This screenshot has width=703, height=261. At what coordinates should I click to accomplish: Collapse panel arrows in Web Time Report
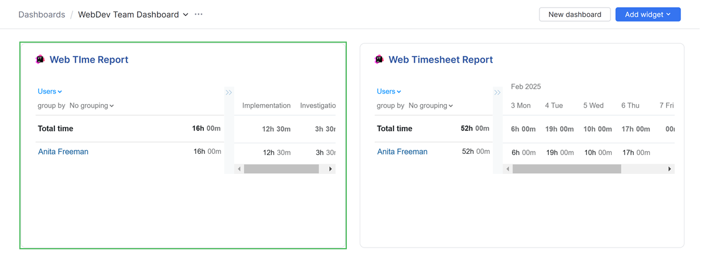(229, 92)
